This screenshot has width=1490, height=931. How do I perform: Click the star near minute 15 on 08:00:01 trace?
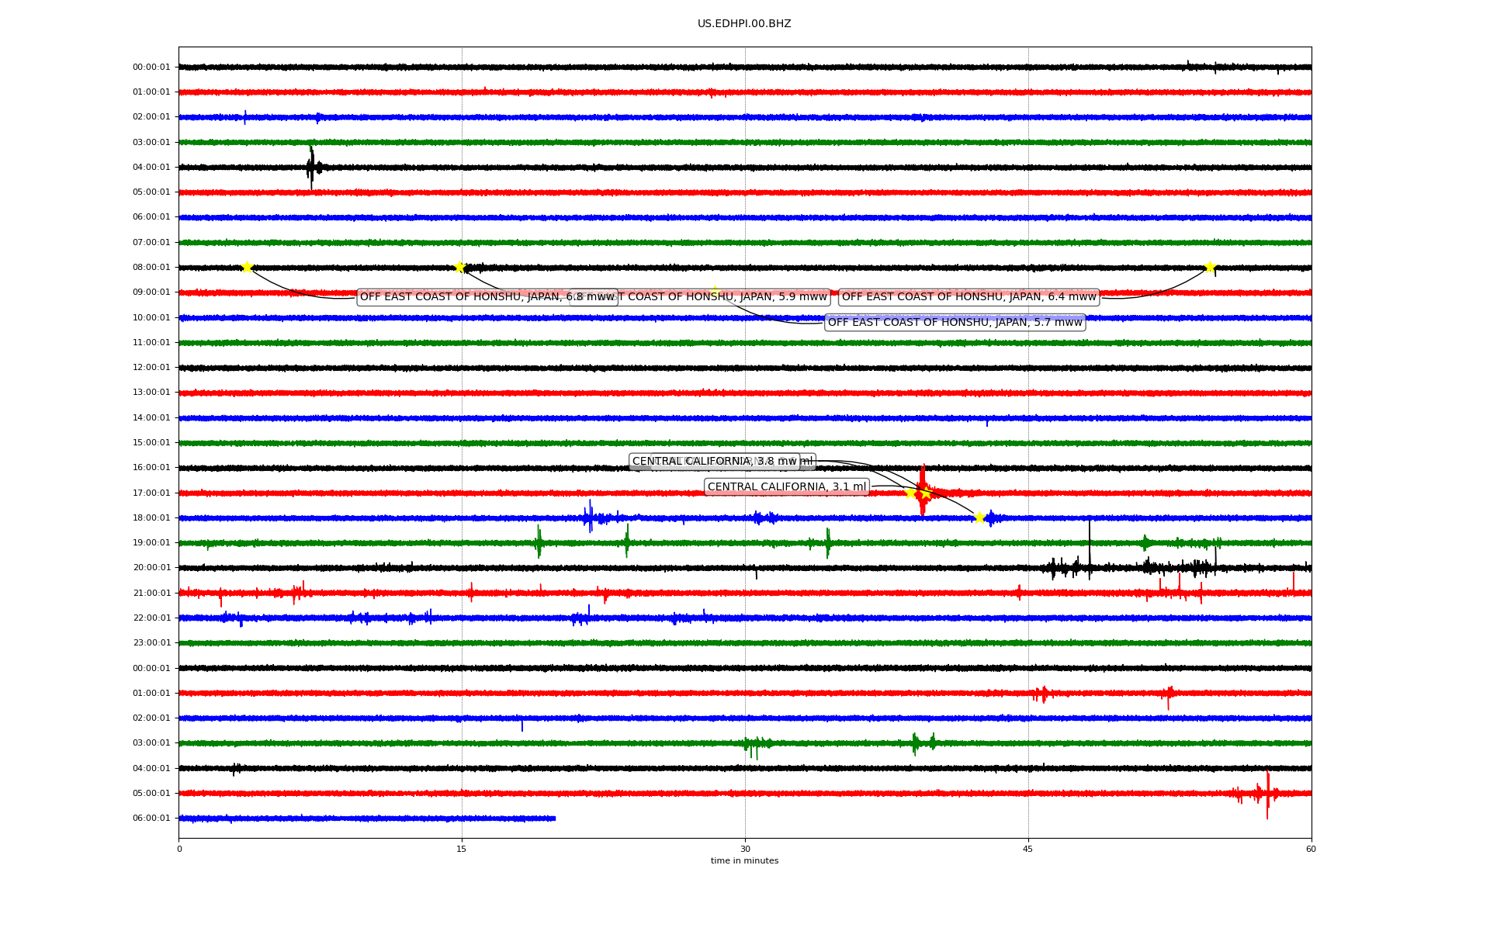(459, 267)
